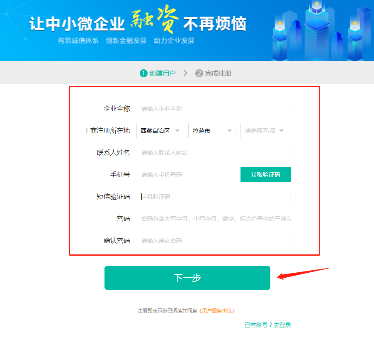Click the 获取验证码 button
The width and height of the screenshot is (374, 342).
(x=265, y=175)
